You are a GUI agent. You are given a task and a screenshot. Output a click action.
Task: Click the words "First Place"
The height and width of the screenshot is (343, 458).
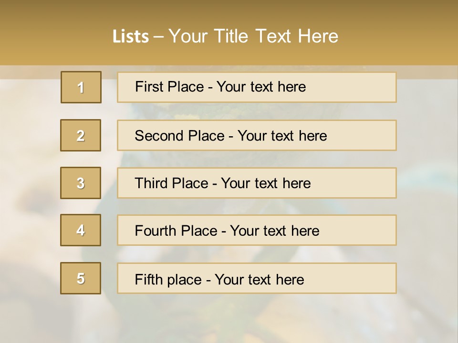170,87
